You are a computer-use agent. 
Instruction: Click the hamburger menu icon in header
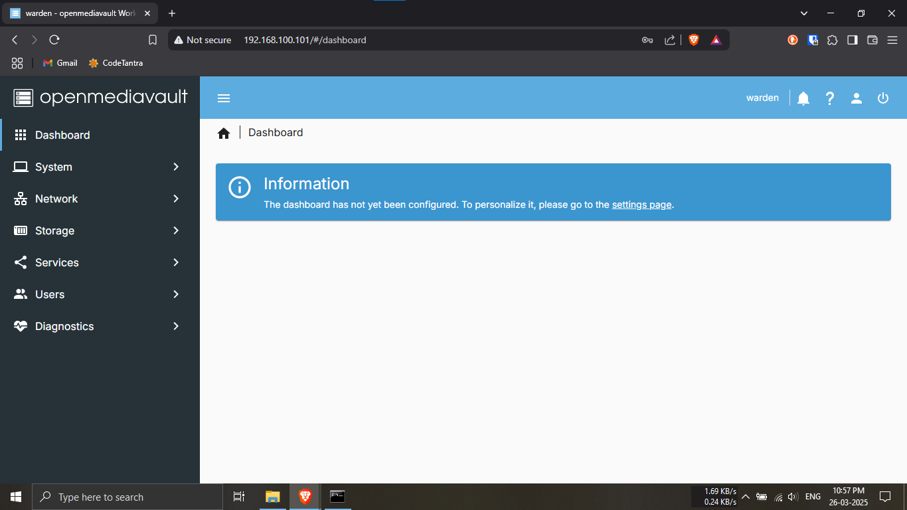(224, 98)
